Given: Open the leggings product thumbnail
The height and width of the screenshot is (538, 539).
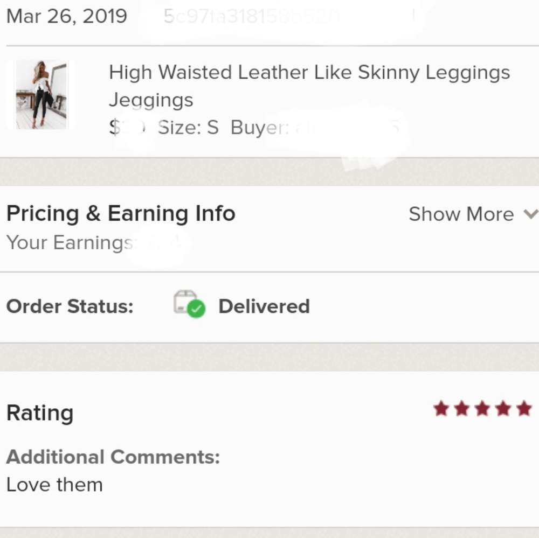Looking at the screenshot, I should pos(41,95).
